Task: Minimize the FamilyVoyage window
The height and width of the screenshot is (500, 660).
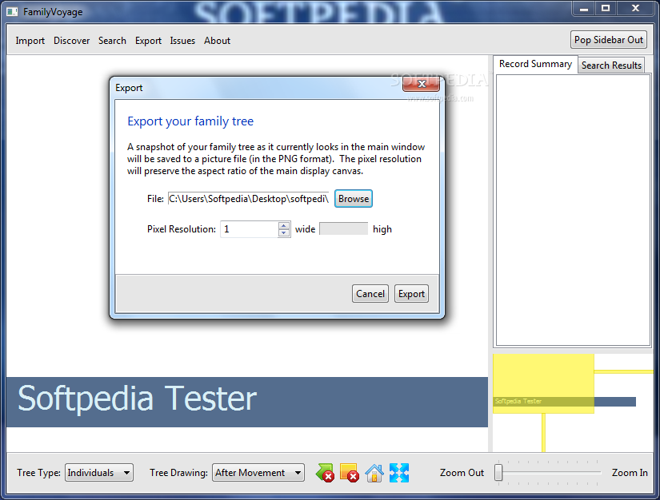Action: pyautogui.click(x=584, y=9)
